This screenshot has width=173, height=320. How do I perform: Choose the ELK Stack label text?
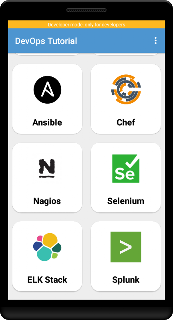click(x=47, y=280)
